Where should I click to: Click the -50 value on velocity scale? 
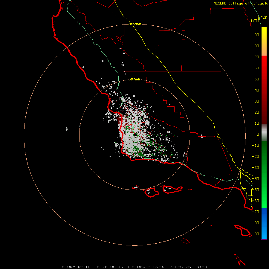click(256, 190)
